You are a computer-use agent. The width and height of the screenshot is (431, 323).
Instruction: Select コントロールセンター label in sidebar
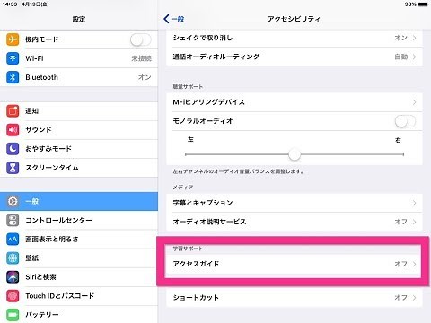click(58, 220)
